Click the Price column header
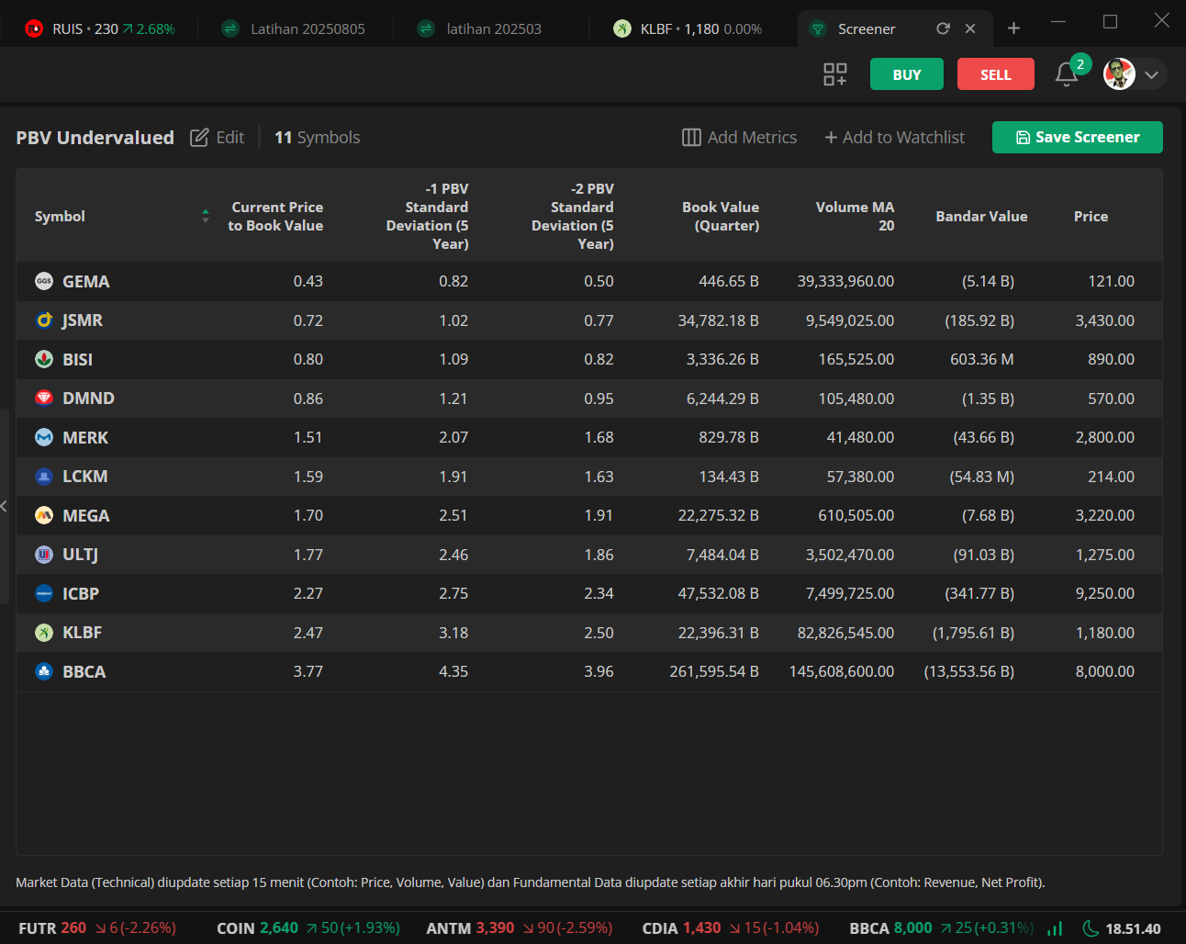Viewport: 1186px width, 944px height. (1091, 216)
